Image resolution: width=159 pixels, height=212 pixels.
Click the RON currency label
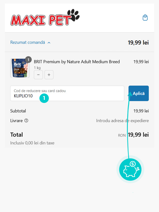(122, 135)
